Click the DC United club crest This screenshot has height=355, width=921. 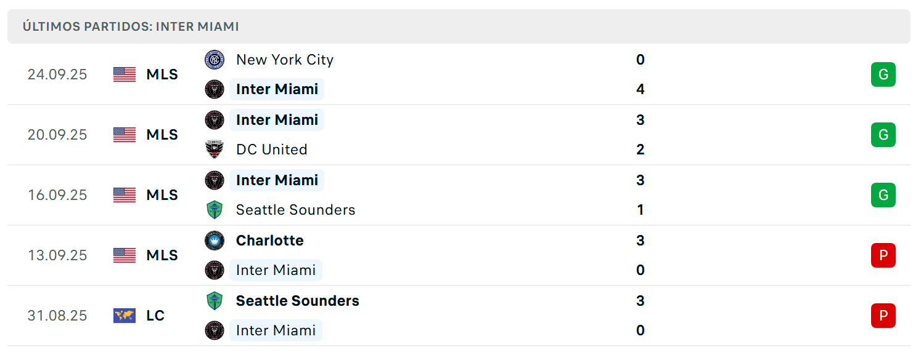click(x=215, y=150)
